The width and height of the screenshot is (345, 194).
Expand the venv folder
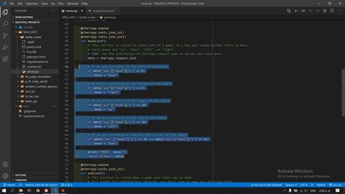point(35,106)
